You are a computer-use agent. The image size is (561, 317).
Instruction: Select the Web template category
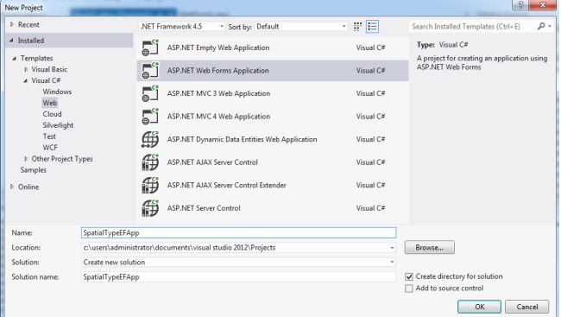coord(50,103)
